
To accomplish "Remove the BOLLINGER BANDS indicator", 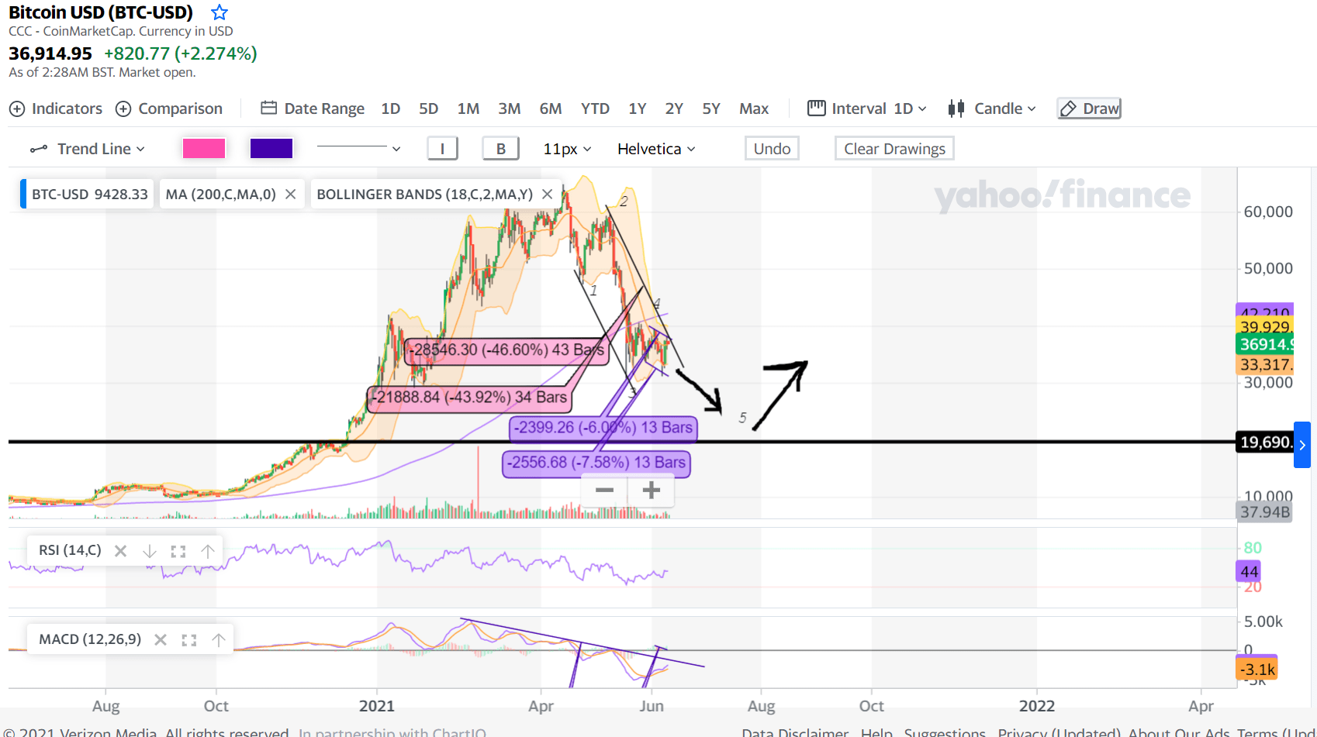I will (x=547, y=194).
